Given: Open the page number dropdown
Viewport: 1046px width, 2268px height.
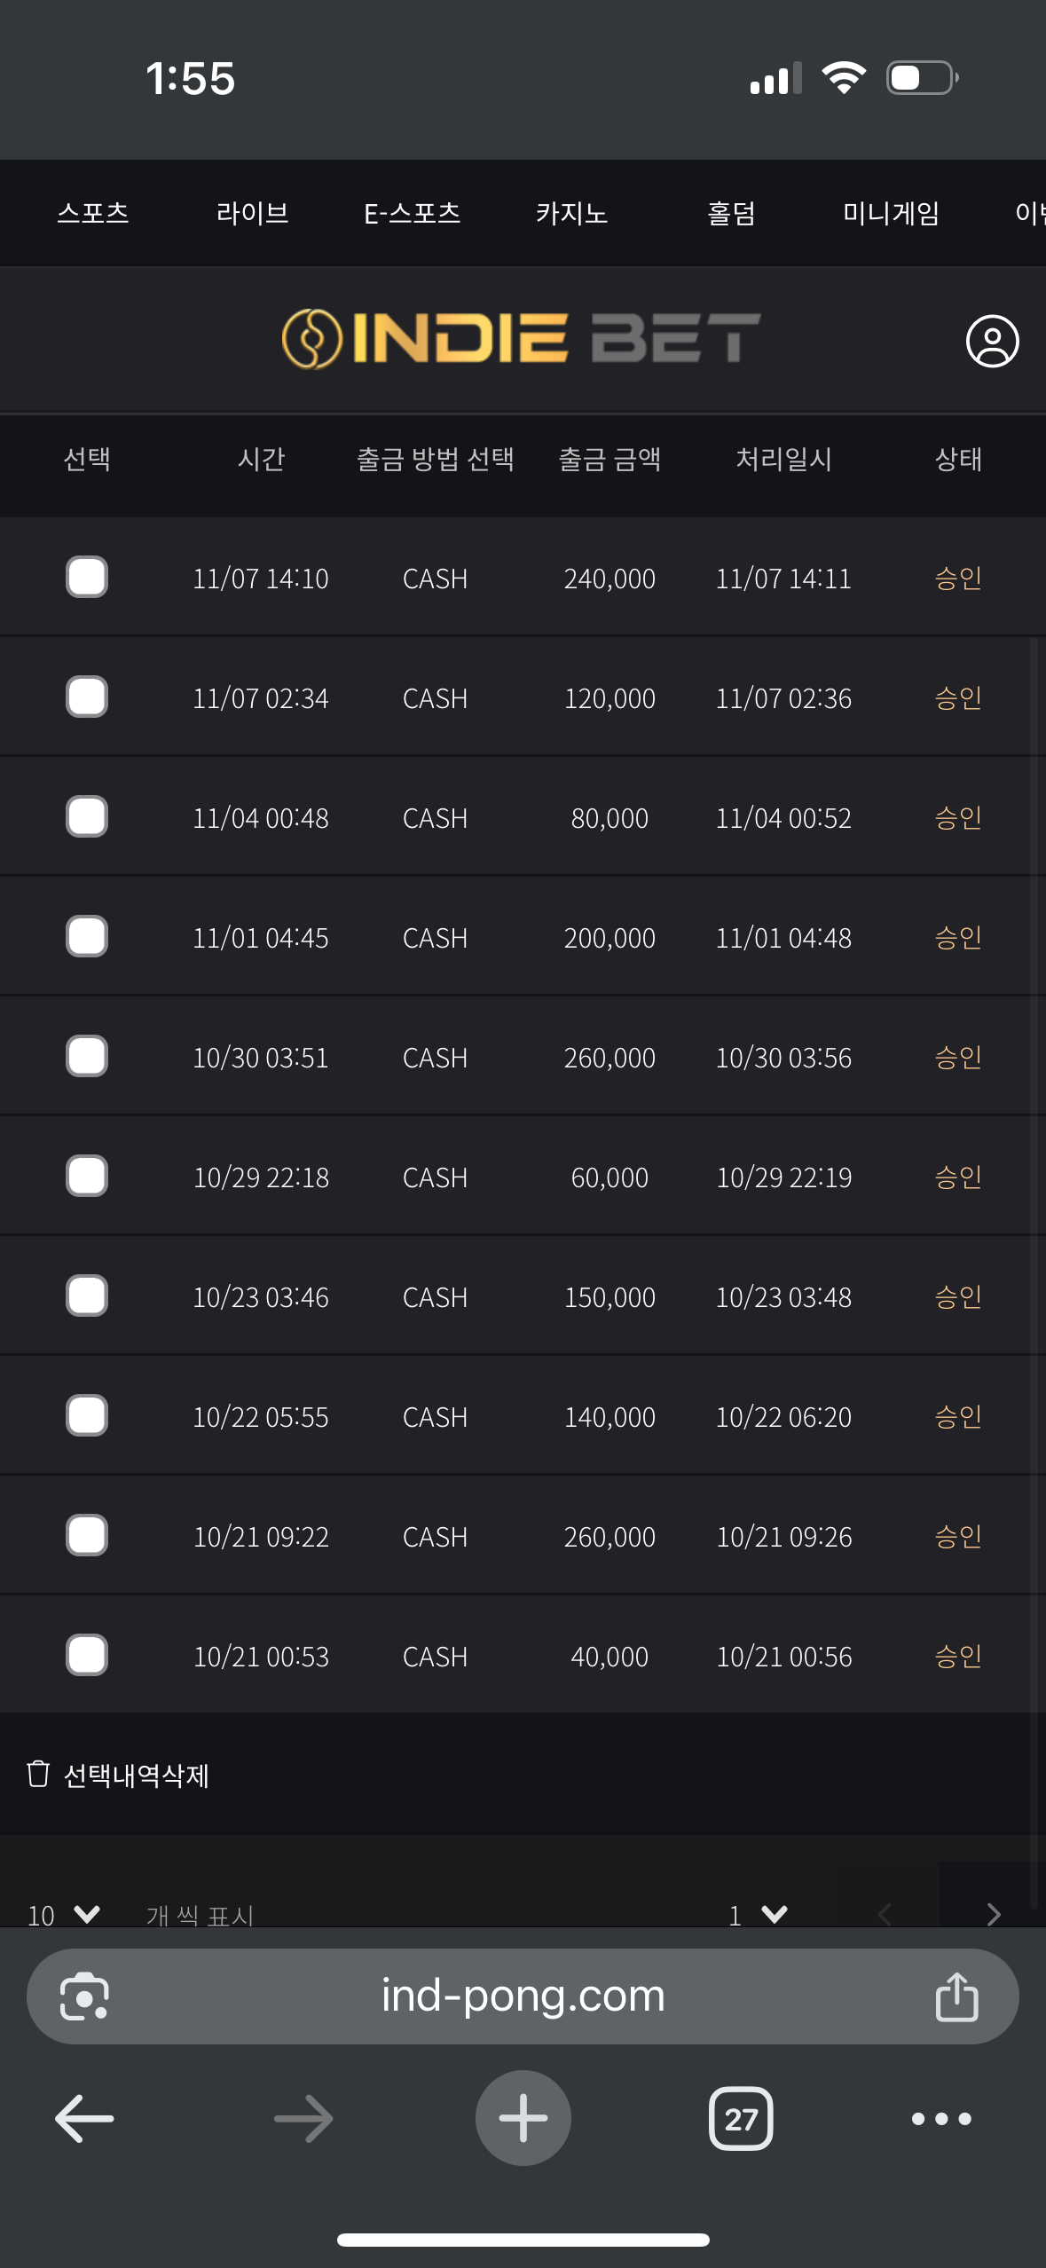Looking at the screenshot, I should point(758,1914).
